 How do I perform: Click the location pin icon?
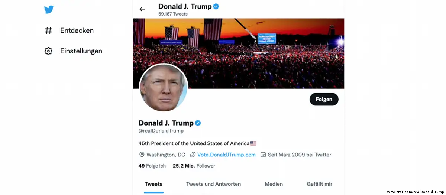point(142,155)
